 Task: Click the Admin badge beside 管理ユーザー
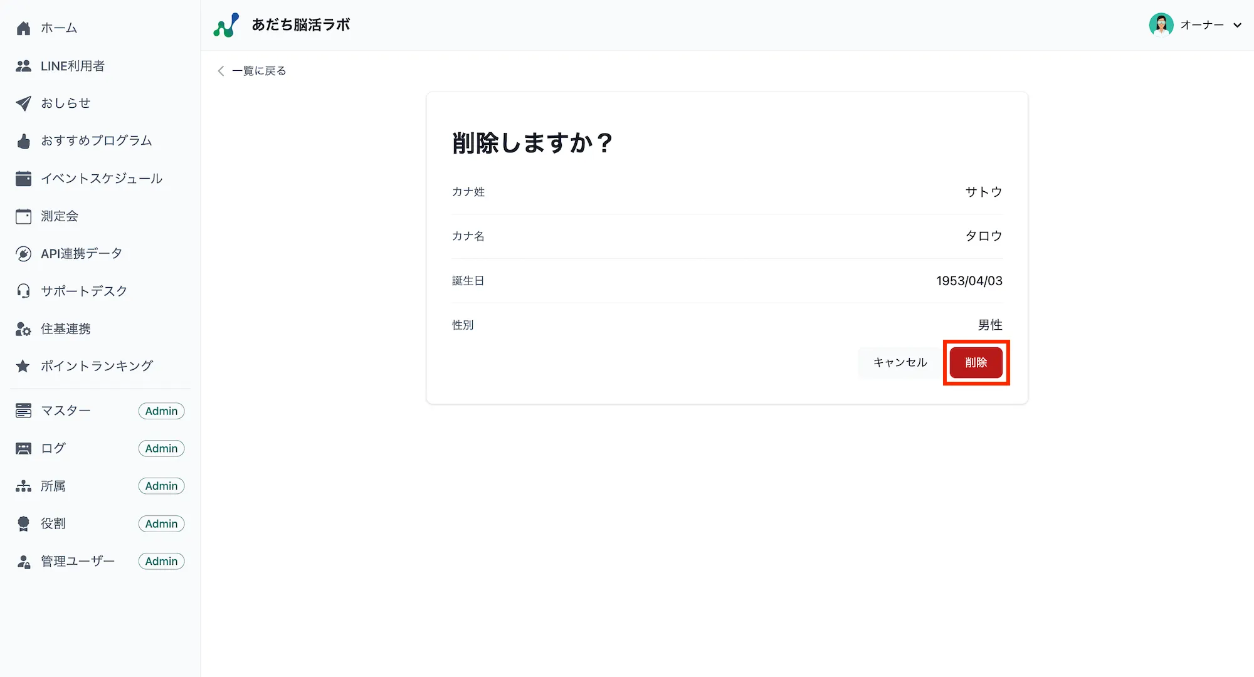pos(161,561)
